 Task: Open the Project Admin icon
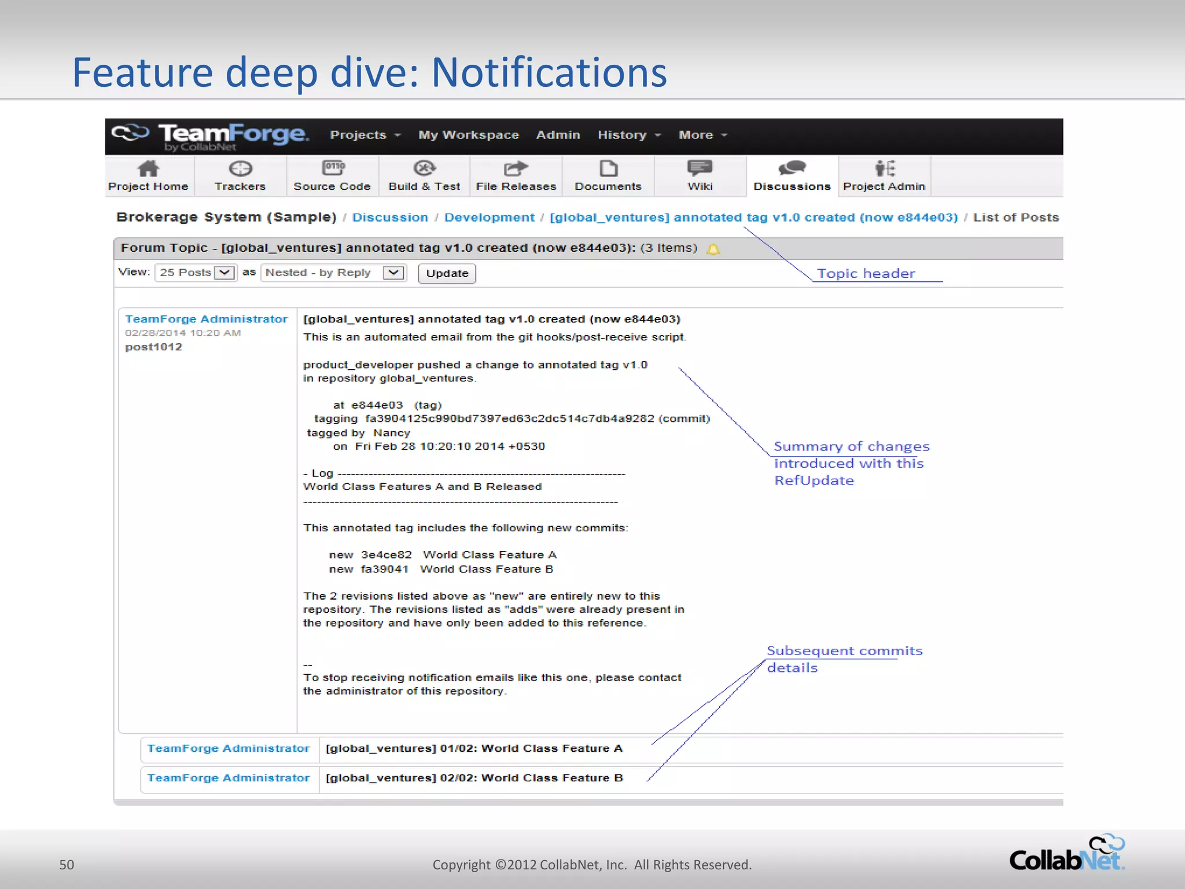click(x=884, y=168)
